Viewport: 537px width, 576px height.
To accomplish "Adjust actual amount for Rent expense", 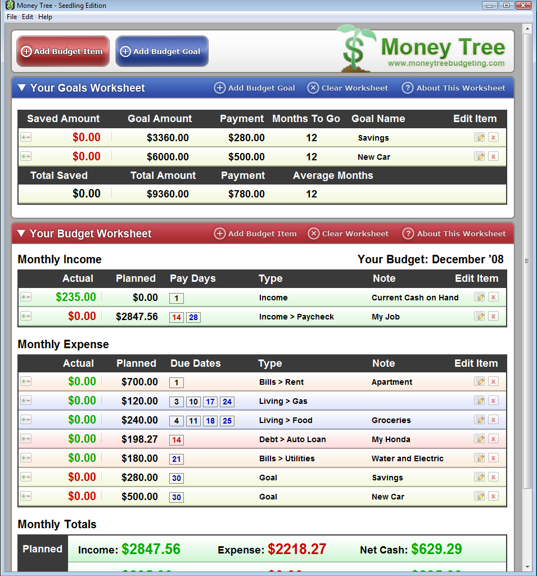I will (x=26, y=382).
